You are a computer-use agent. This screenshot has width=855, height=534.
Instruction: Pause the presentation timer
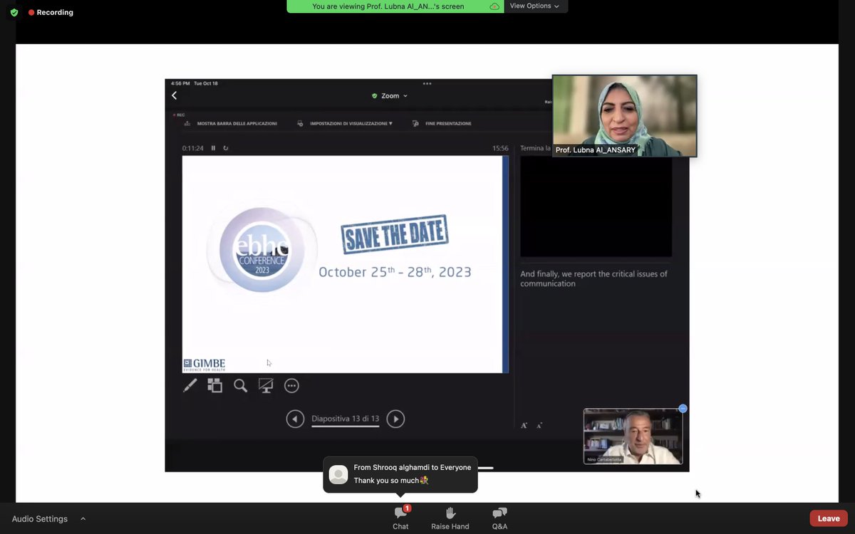(x=213, y=148)
